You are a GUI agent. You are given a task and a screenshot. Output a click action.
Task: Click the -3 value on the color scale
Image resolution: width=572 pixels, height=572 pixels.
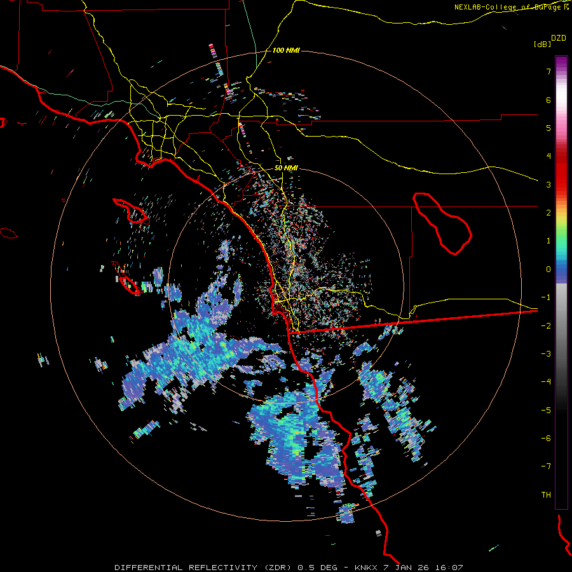tap(546, 354)
